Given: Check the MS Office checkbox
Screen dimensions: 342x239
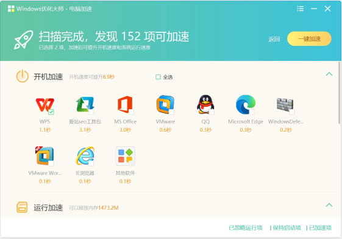Looking at the screenshot, I should 131,112.
